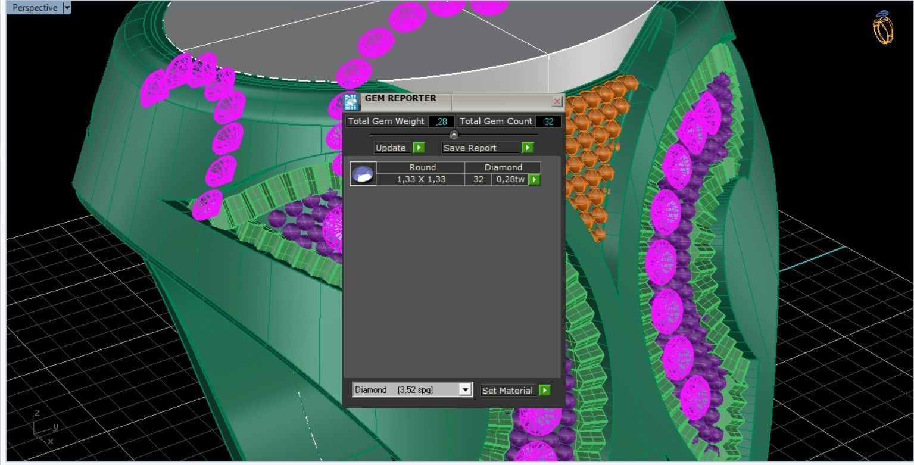Click the green arrow beside 0,28tw
Screen dimensions: 914x465
coord(534,179)
